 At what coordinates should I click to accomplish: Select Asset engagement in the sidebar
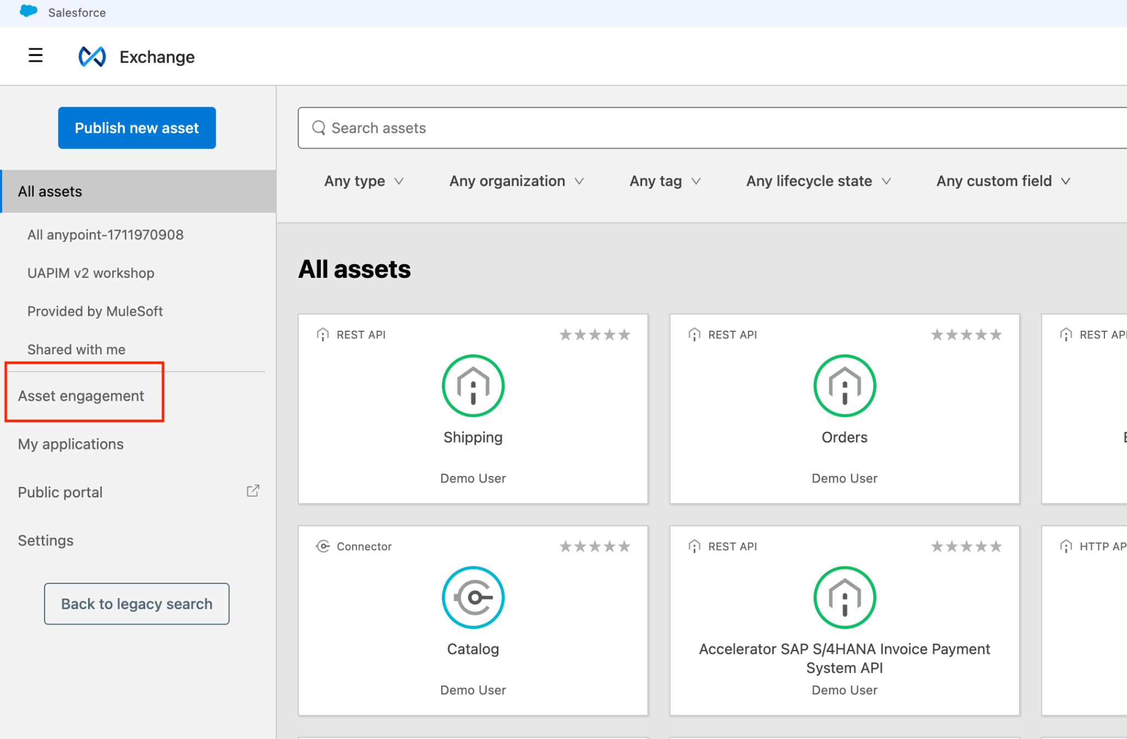(81, 396)
